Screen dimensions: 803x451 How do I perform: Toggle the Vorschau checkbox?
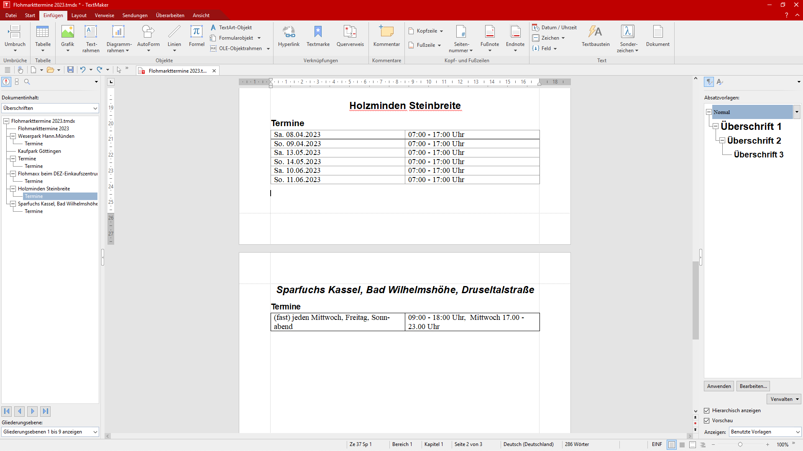tap(707, 421)
